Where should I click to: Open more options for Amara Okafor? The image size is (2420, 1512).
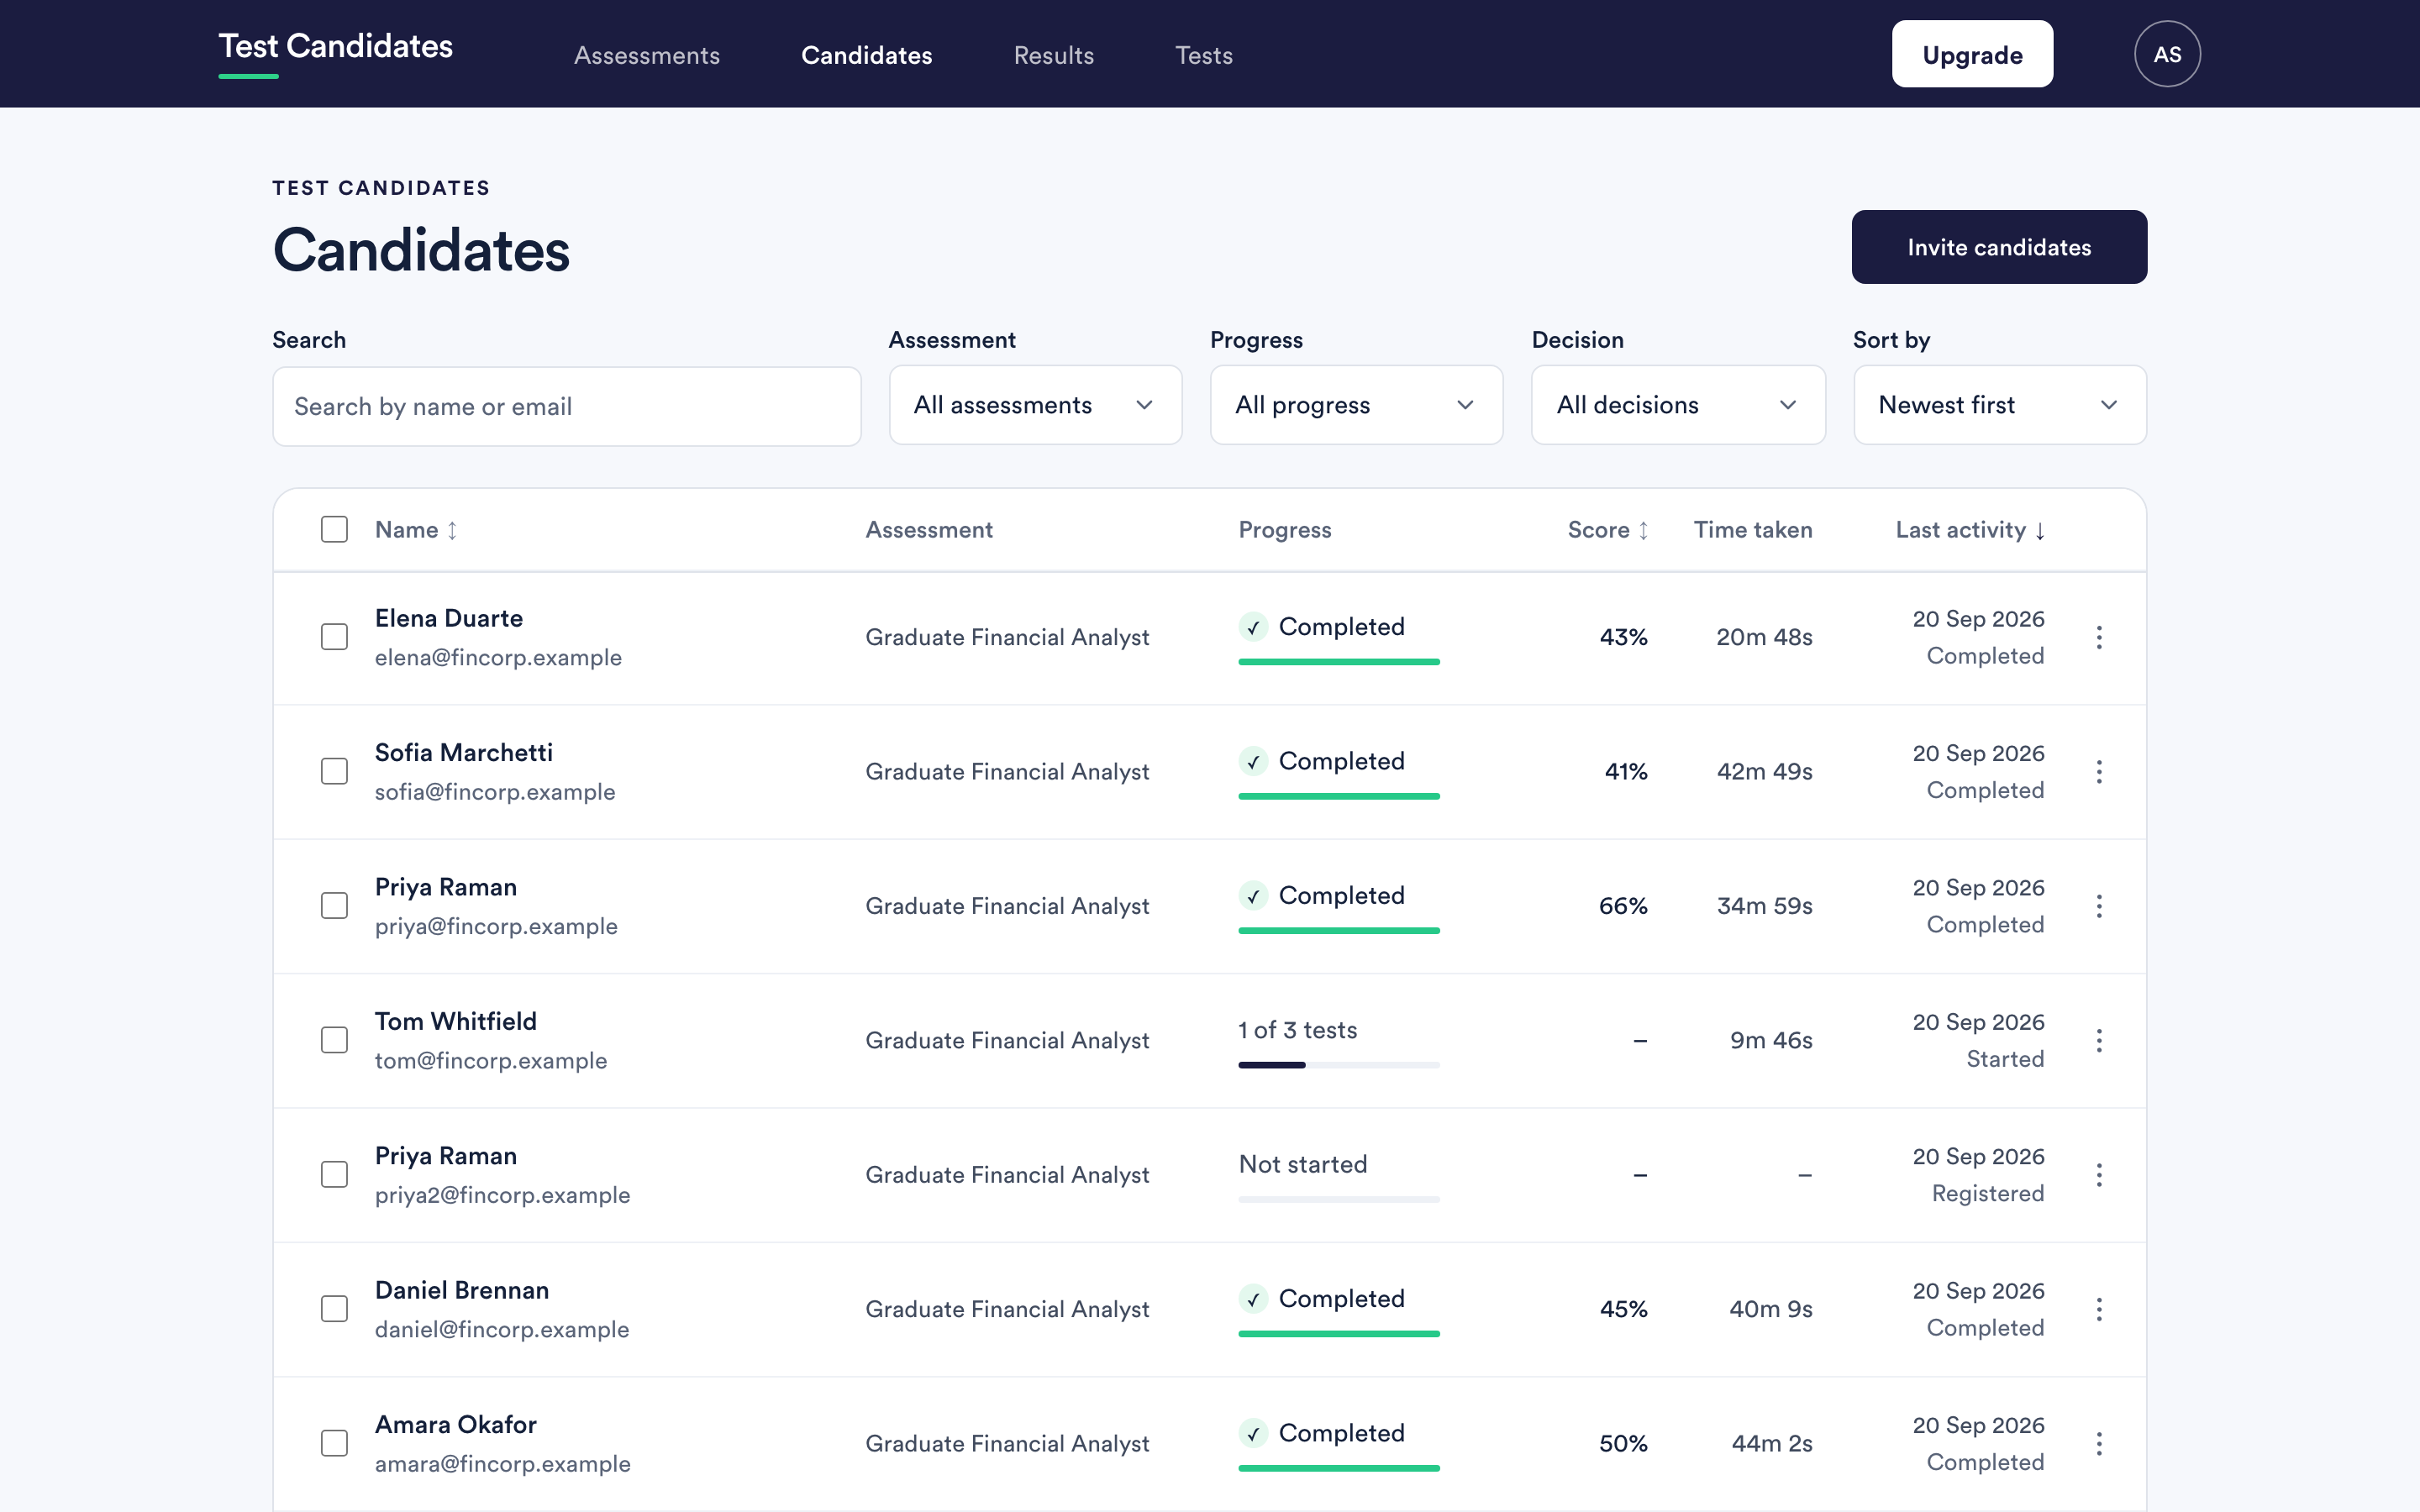point(2099,1443)
